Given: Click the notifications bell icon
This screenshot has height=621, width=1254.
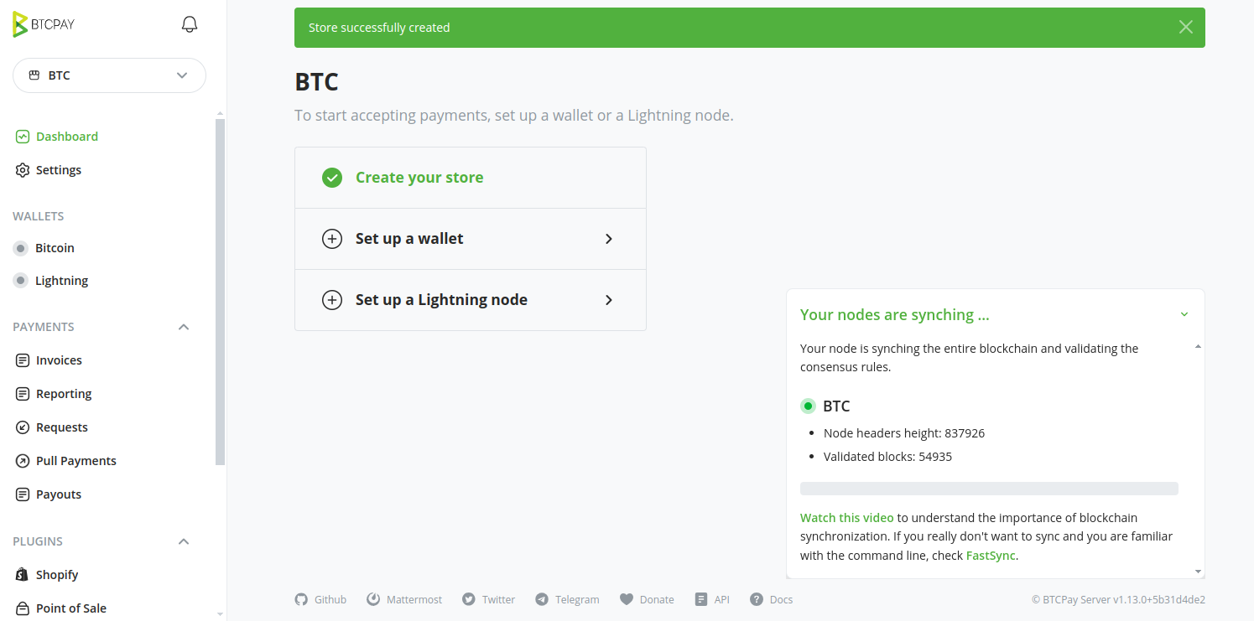Looking at the screenshot, I should pos(190,24).
